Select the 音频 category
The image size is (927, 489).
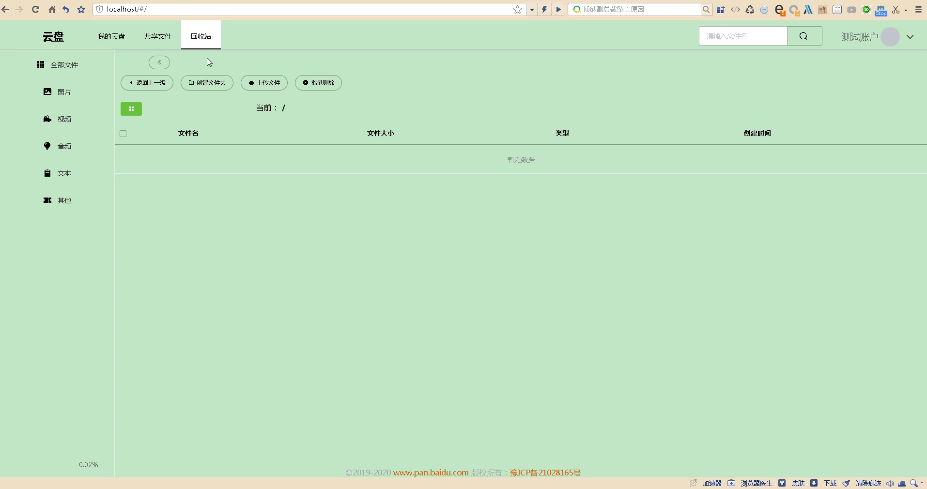point(58,146)
